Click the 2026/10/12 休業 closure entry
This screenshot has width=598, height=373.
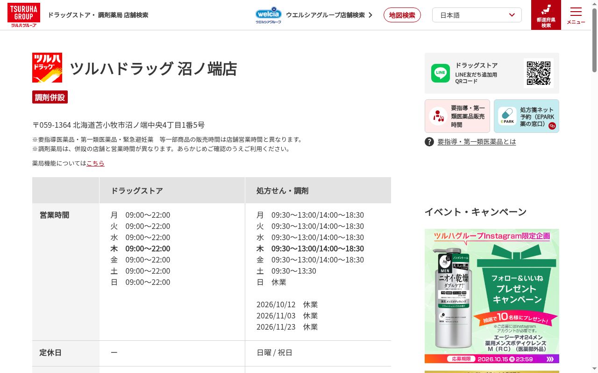pos(287,304)
